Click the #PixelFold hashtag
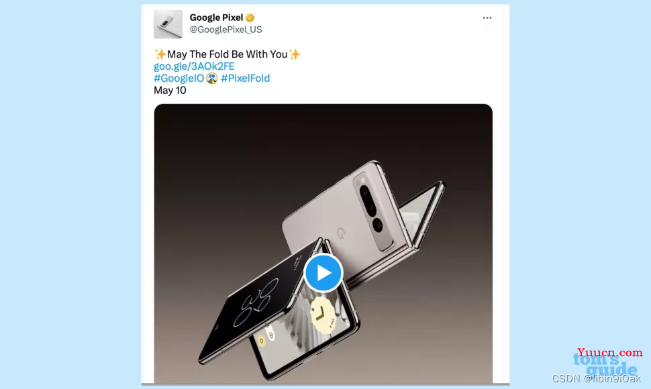 click(x=246, y=78)
